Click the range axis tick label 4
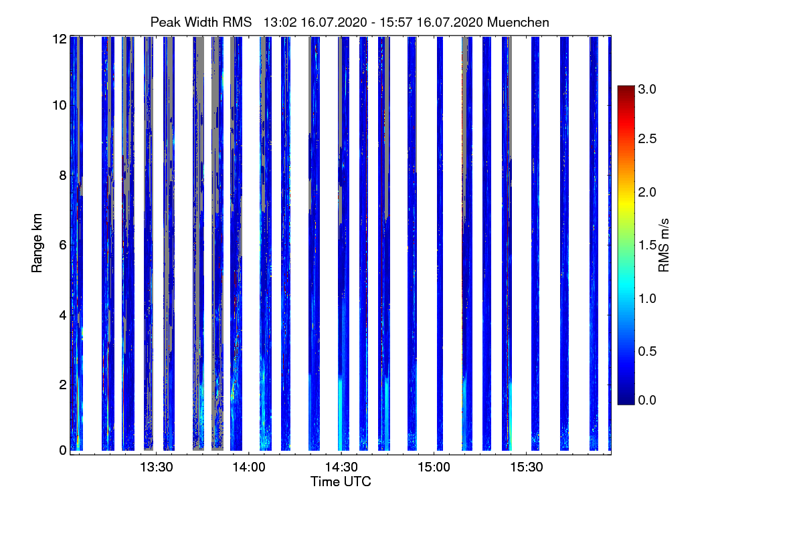This screenshot has height=535, width=803. click(x=63, y=314)
